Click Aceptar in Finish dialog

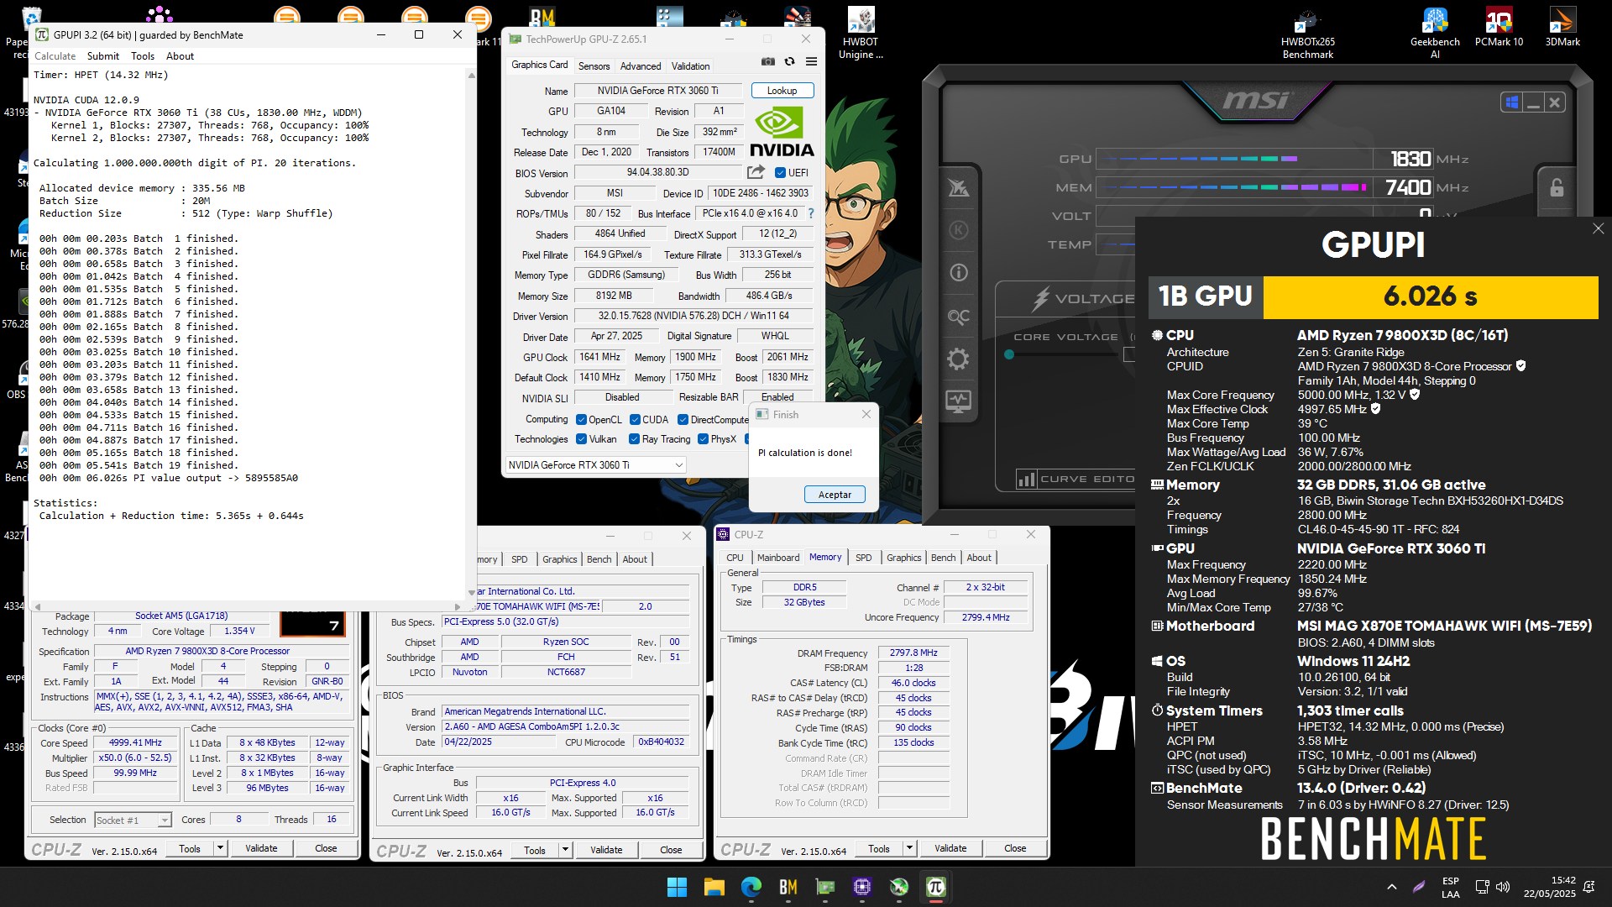click(x=835, y=495)
